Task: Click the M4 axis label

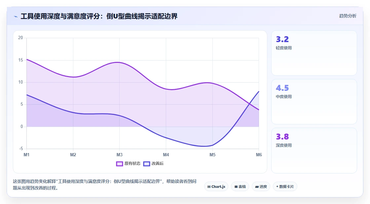Action: point(166,155)
